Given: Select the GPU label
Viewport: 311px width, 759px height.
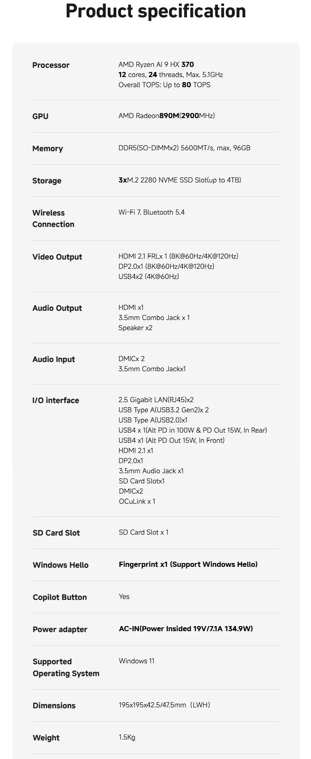Looking at the screenshot, I should click(40, 116).
